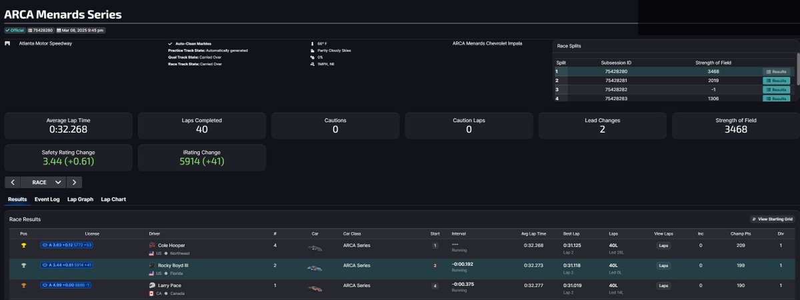The height and width of the screenshot is (300, 800).
Task: Switch to the Event Log tab
Action: [x=47, y=199]
